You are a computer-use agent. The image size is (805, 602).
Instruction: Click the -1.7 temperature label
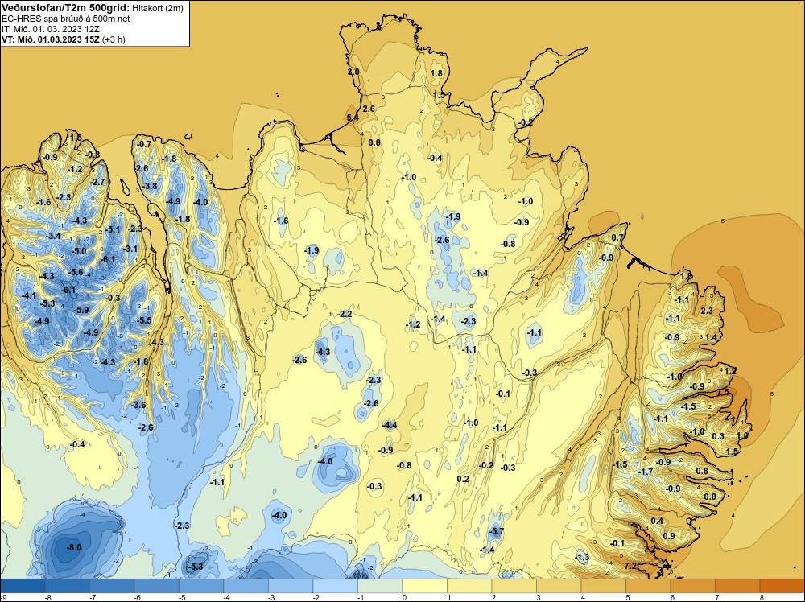coord(646,472)
